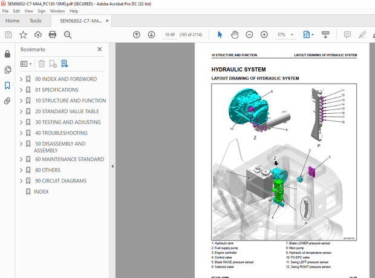Jump to 90 CIRCUIT DIAGRAMS bookmark text
This screenshot has height=278, width=375.
[60, 180]
